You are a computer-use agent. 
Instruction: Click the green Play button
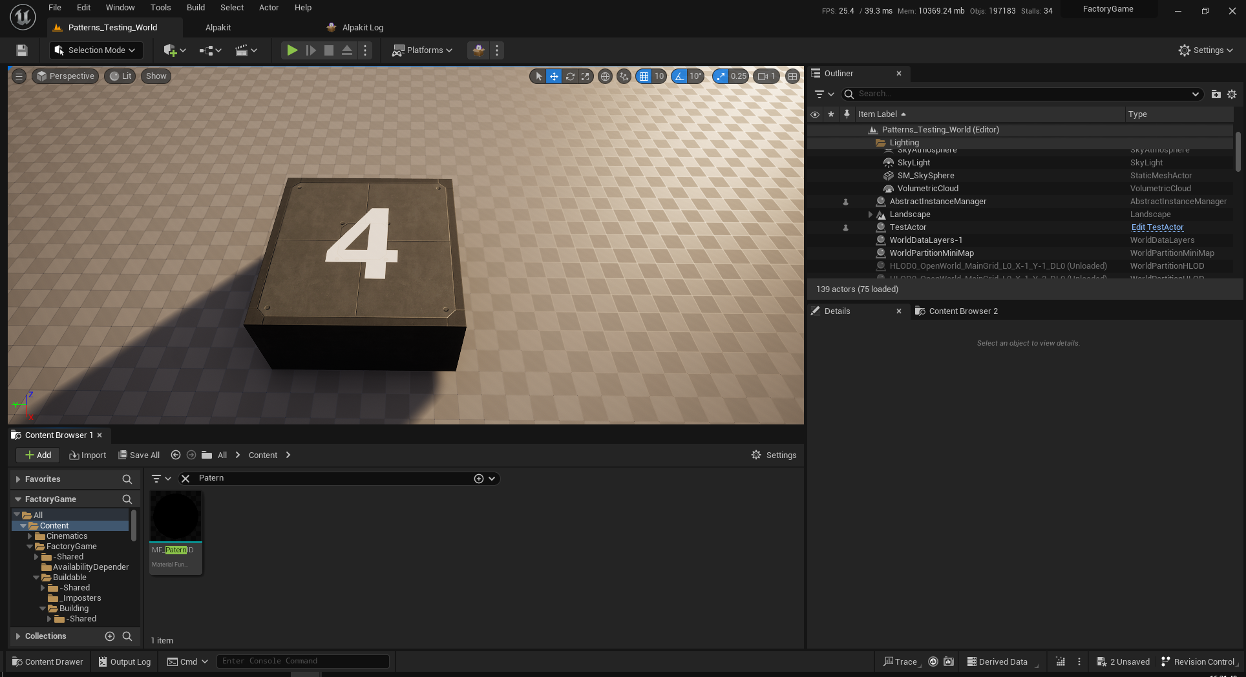pos(292,50)
